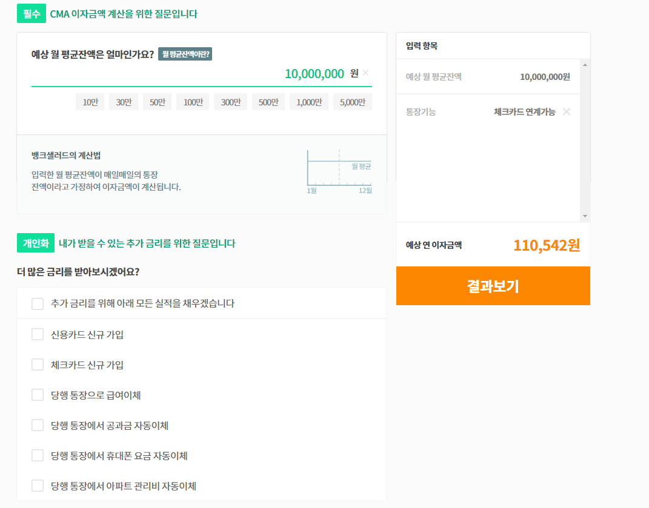Choose the 100만 preset amount
Viewport: 649px width, 508px height.
point(193,102)
